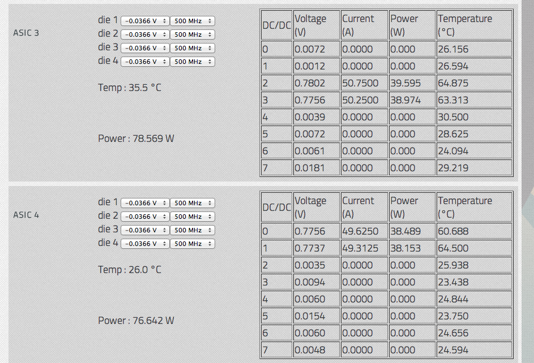Open ASIC 4 die 3 frequency dropdown
This screenshot has width=534, height=363.
[x=193, y=231]
